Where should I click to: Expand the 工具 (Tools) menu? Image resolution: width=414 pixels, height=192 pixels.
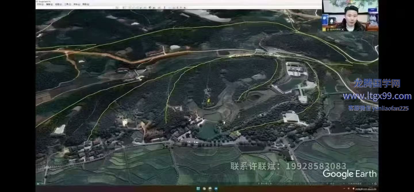[67, 5]
